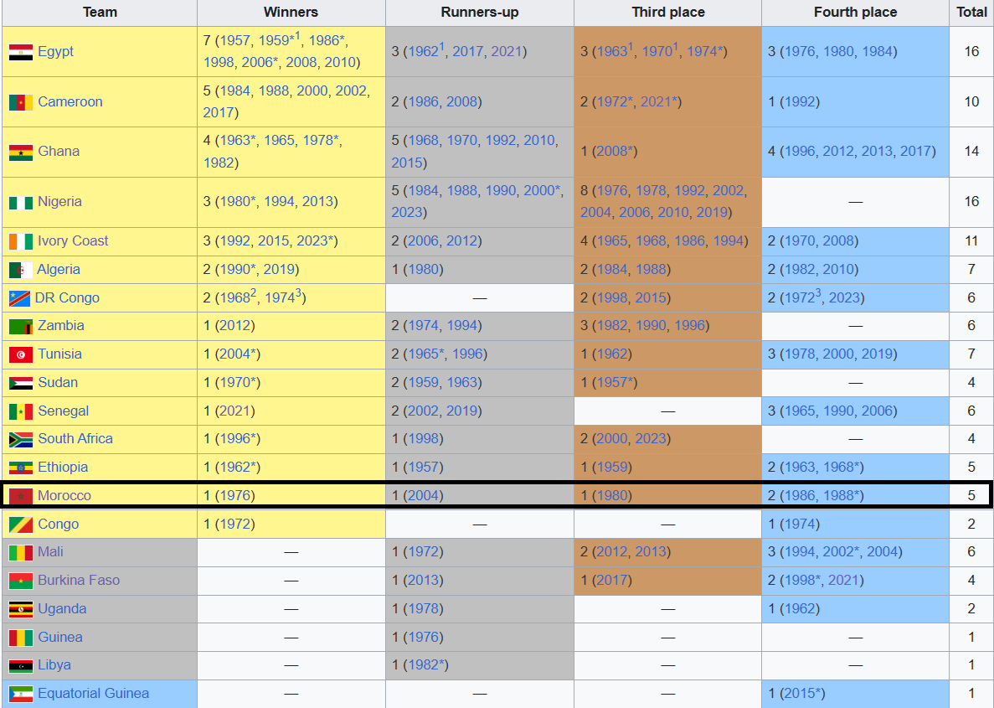
Task: Open 2010 in Egypt's Winners cell
Action: (341, 62)
